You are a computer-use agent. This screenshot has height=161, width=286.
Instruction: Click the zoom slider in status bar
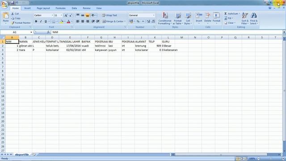point(271,159)
